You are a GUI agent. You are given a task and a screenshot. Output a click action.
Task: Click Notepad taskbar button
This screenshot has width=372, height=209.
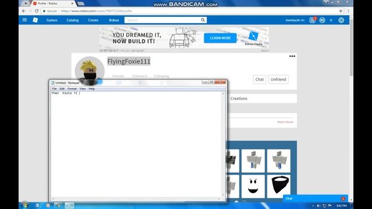point(70,206)
